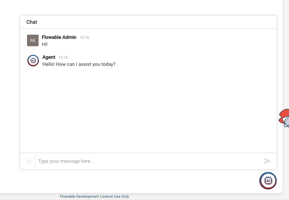Click the Agent's AI chip avatar icon

point(33,60)
